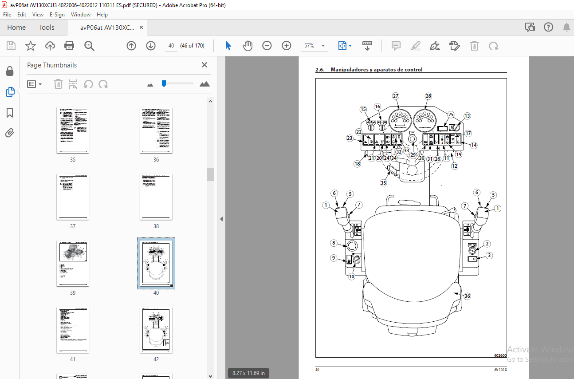Click the scrolling mode keyboard icon
Image resolution: width=574 pixels, height=379 pixels.
367,46
